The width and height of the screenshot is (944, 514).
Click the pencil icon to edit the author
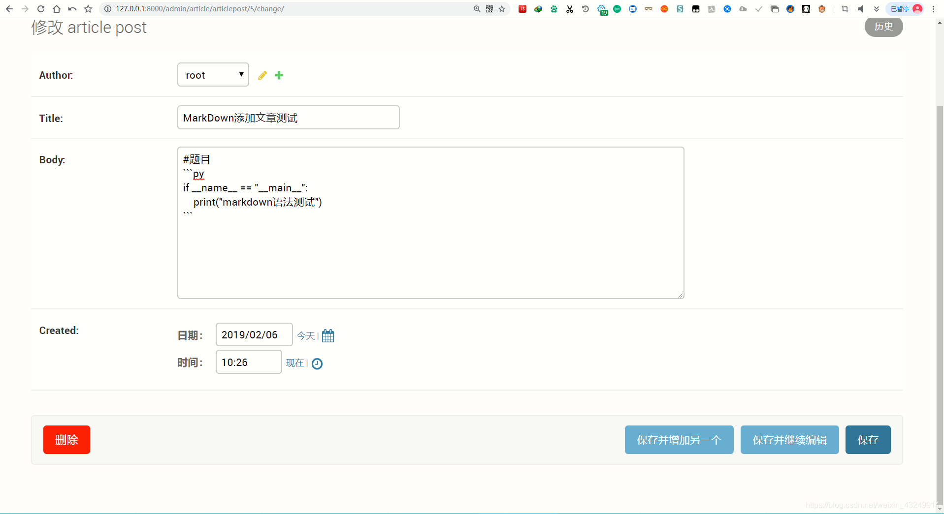pos(262,75)
